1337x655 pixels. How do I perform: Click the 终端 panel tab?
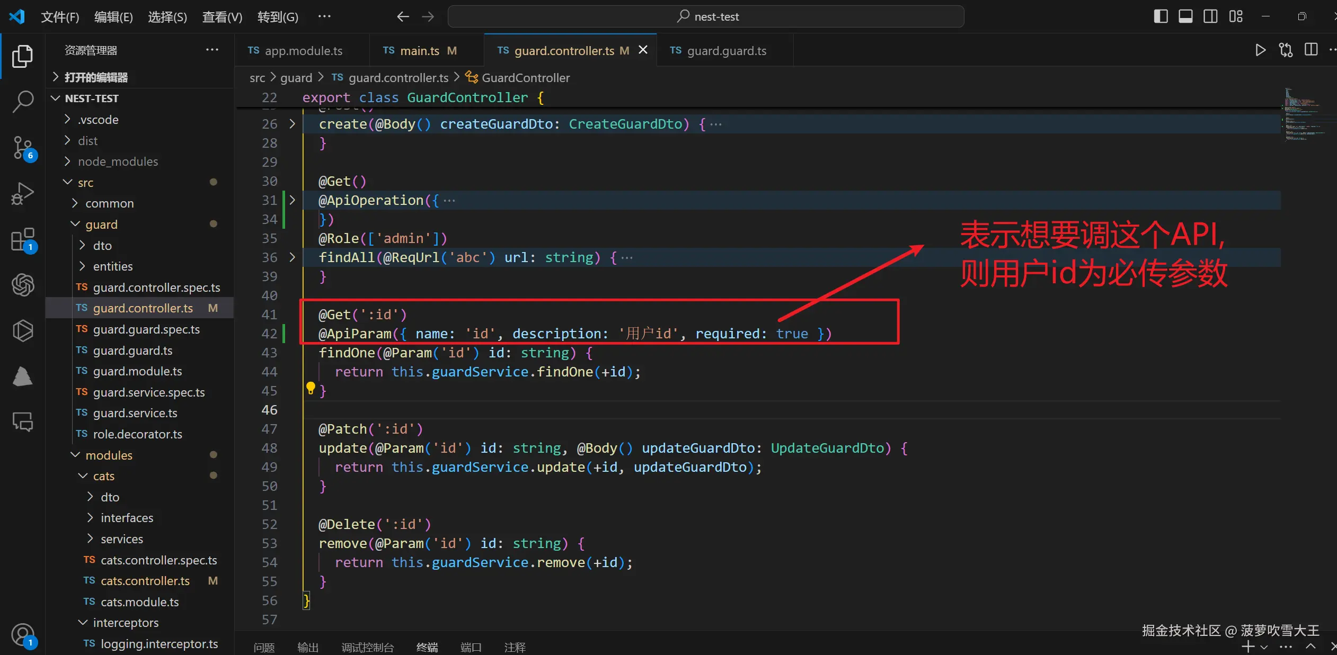[x=427, y=647]
